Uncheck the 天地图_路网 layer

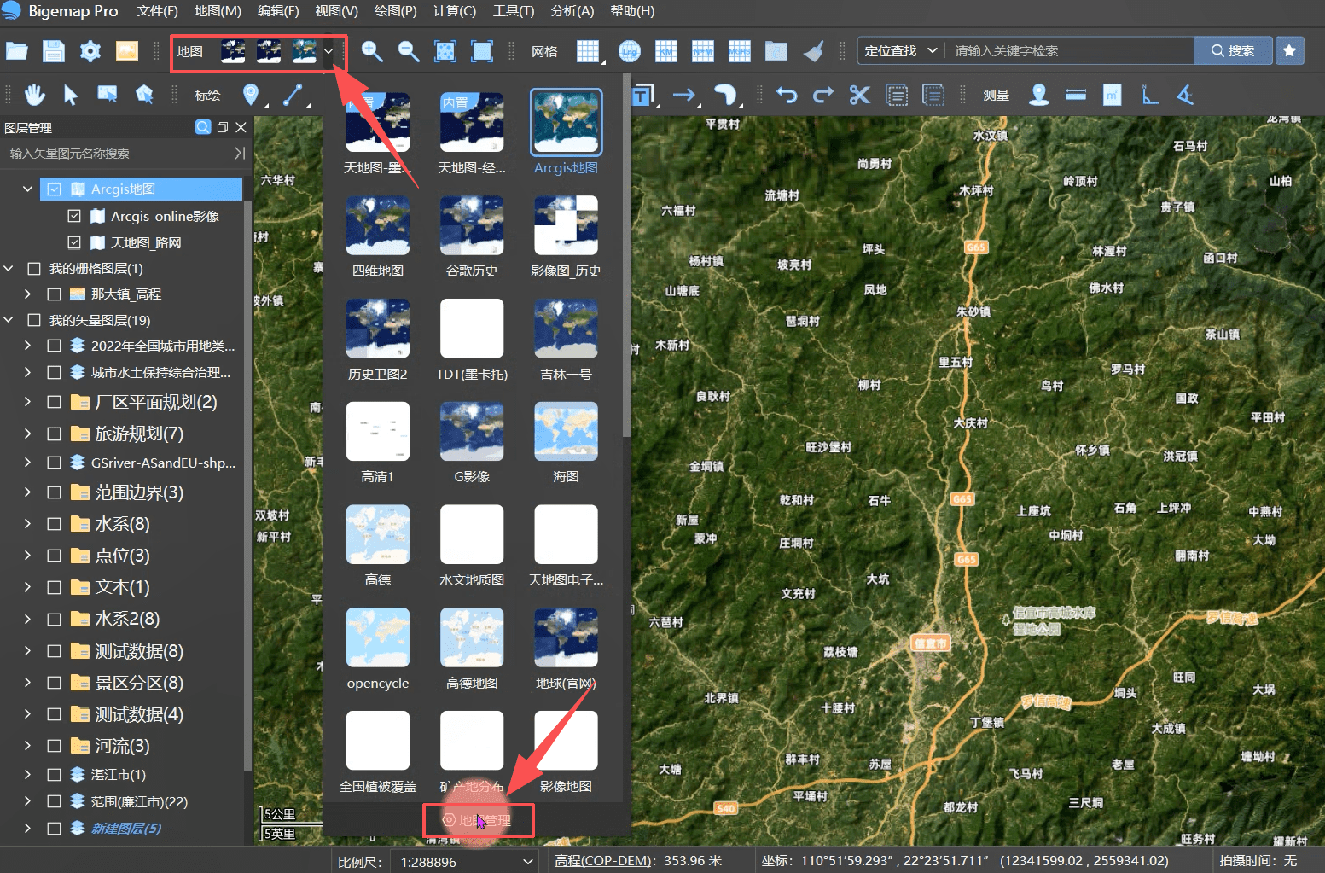point(74,242)
